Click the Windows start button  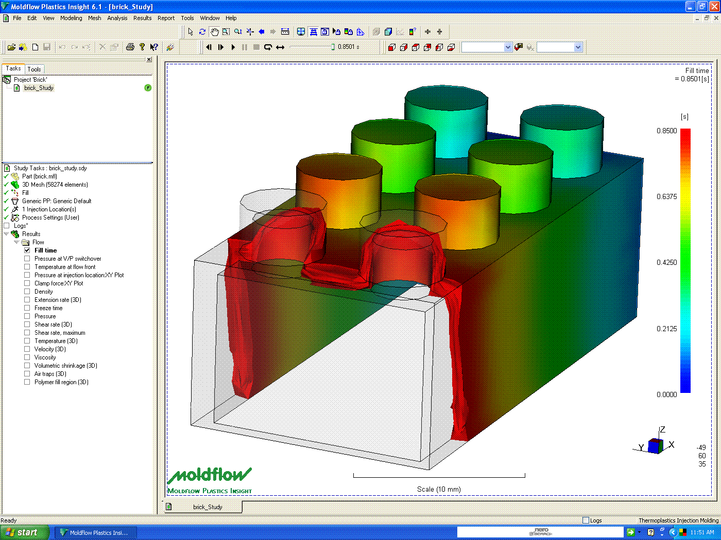tap(25, 532)
